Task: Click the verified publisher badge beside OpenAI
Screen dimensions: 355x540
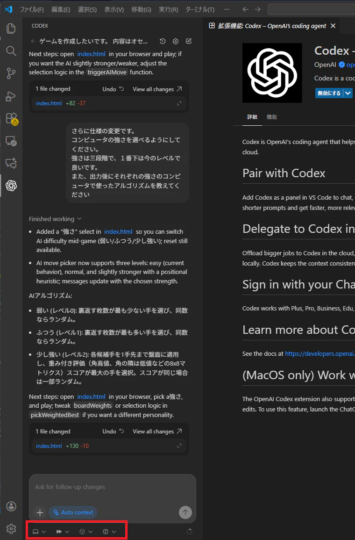Action: (341, 65)
